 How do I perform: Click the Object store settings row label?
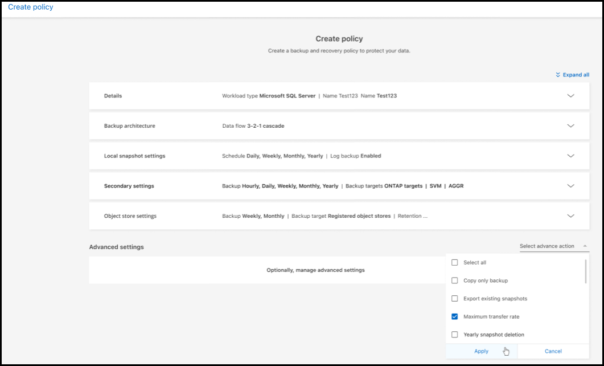click(x=130, y=216)
